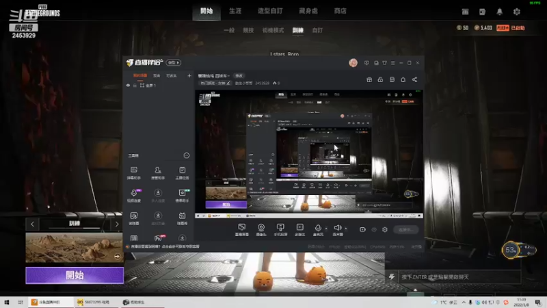Viewport: 547px width, 308px height.
Task: Select the 訓練 training sub-tab
Action: [x=297, y=30]
